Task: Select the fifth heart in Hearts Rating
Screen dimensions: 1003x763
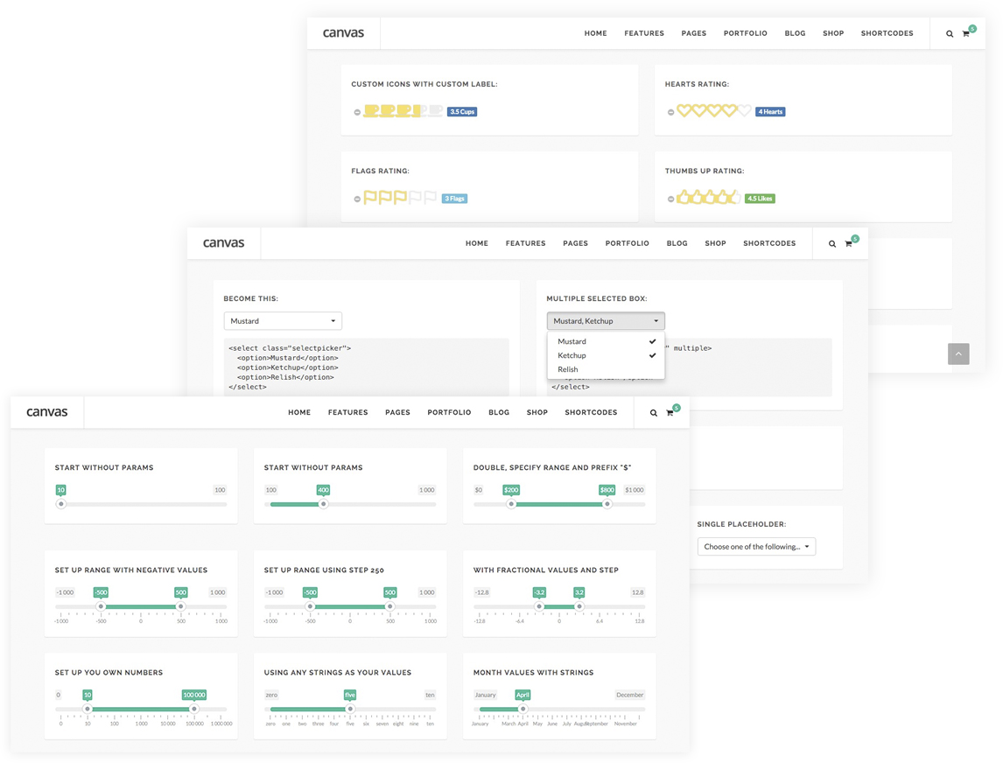Action: [x=744, y=111]
